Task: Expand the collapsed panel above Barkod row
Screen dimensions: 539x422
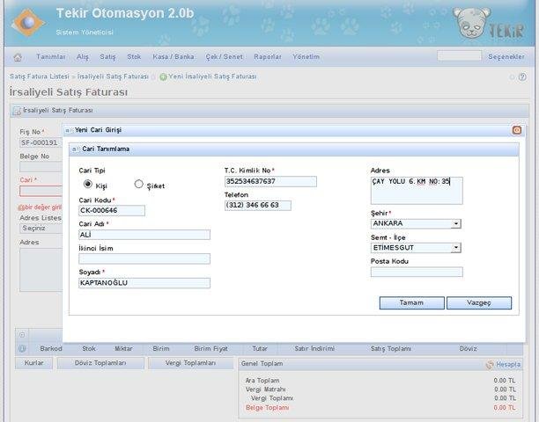Action: click(22, 335)
